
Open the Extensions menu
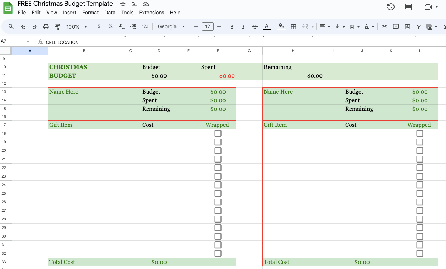(x=152, y=13)
